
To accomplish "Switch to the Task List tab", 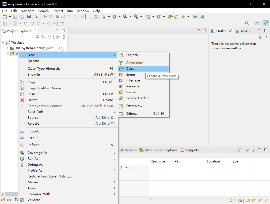I will pyautogui.click(x=244, y=31).
